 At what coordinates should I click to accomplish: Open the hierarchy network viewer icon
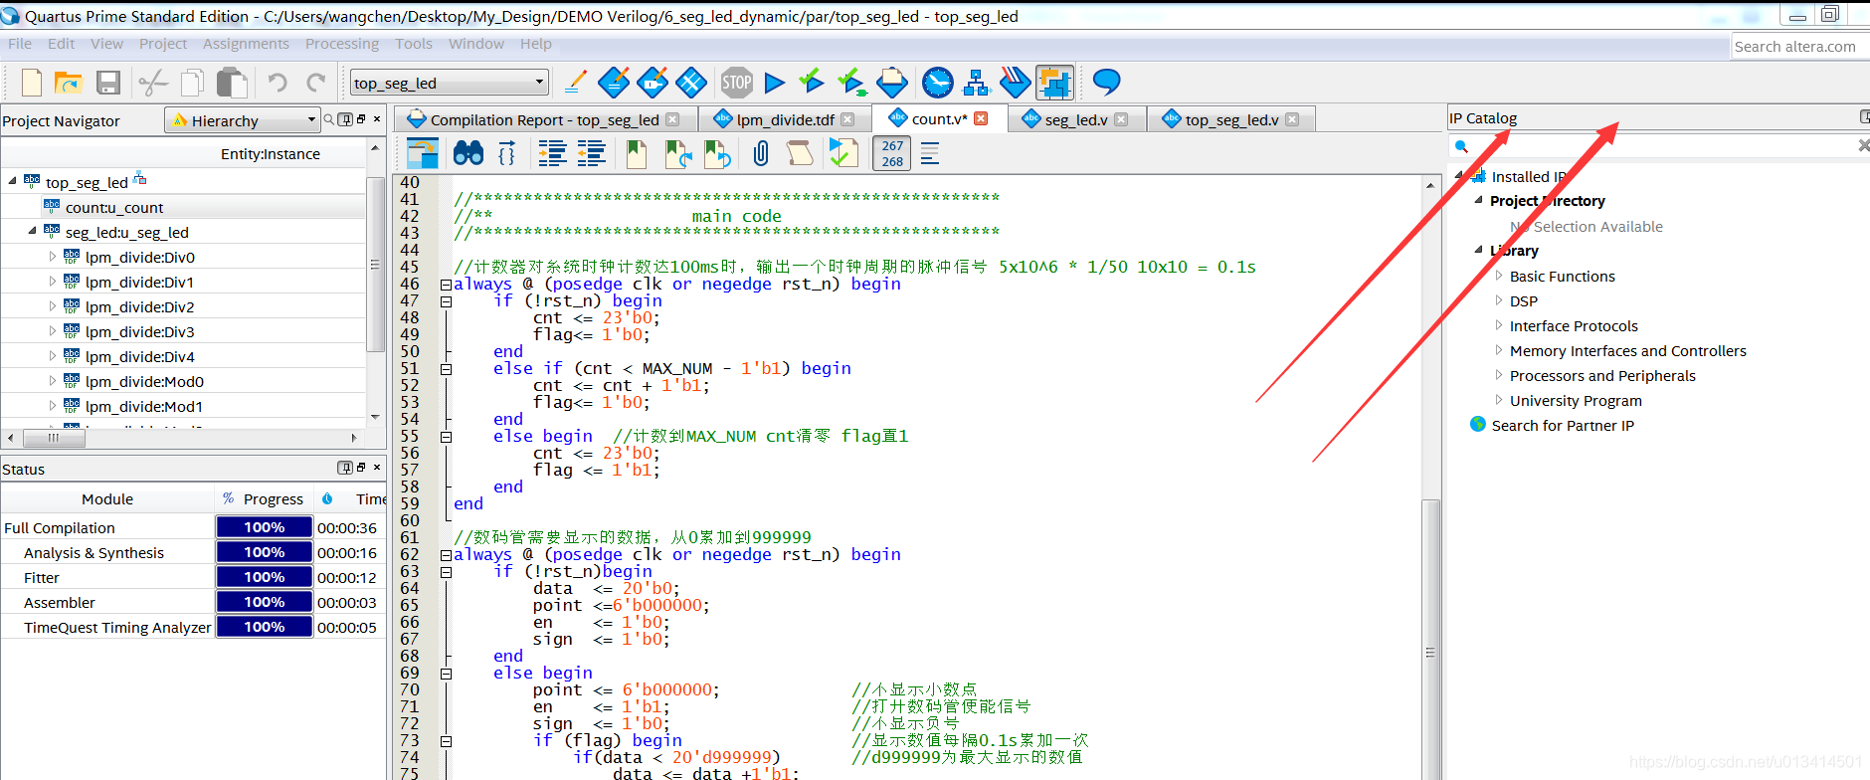click(x=977, y=82)
